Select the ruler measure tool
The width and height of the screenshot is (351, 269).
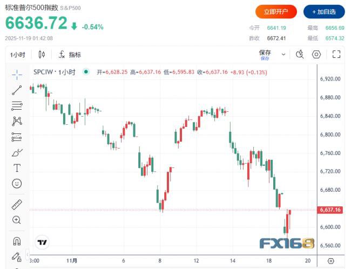17,204
